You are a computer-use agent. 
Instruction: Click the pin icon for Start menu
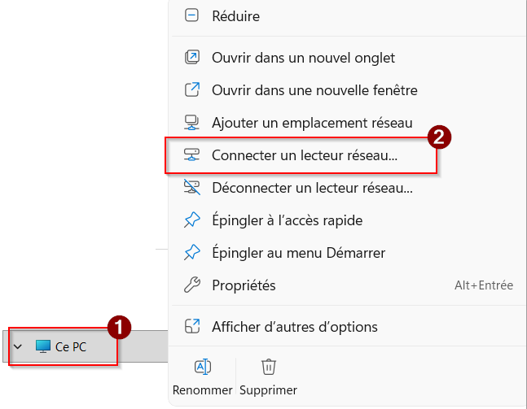click(192, 252)
